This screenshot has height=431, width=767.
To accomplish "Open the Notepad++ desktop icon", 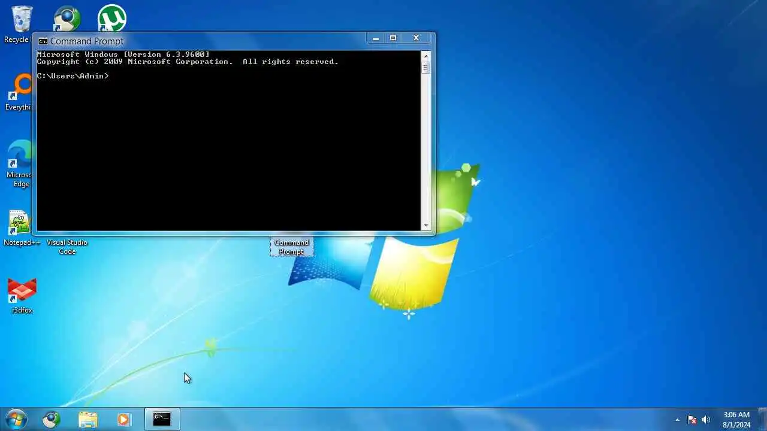I will pos(22,229).
